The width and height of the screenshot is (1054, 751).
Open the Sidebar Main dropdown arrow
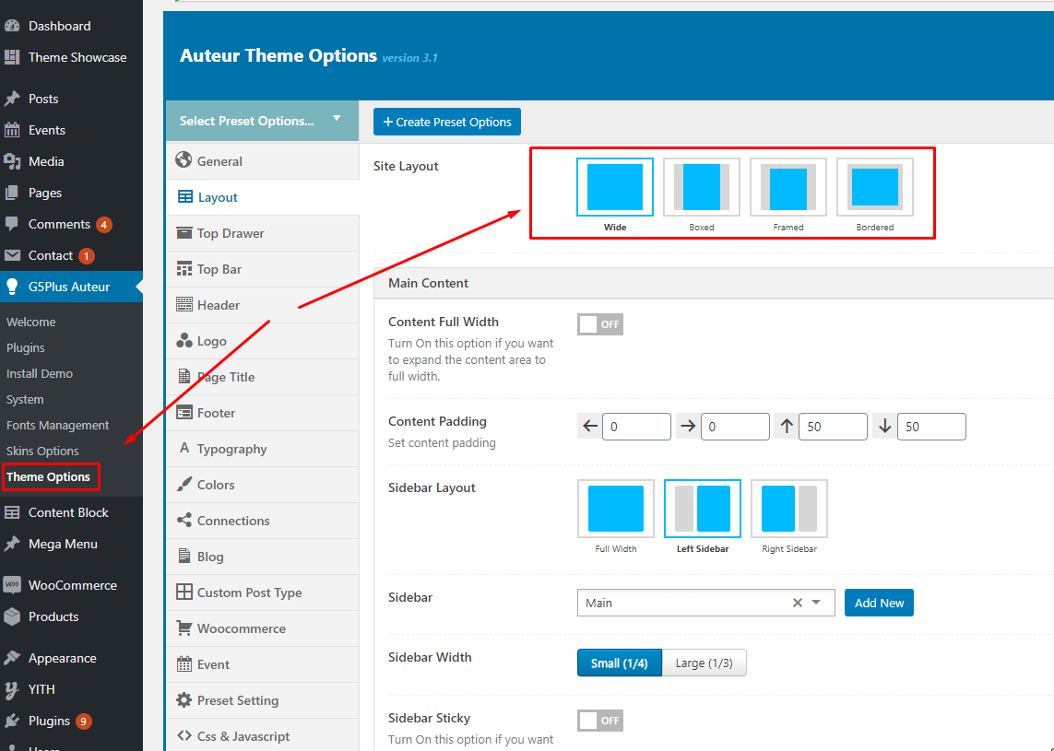[816, 603]
